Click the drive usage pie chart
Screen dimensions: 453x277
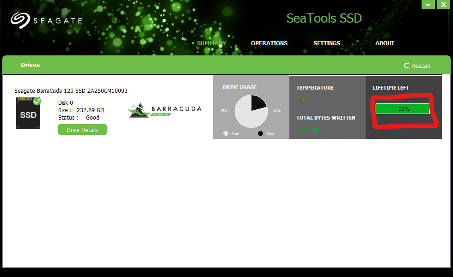click(251, 111)
